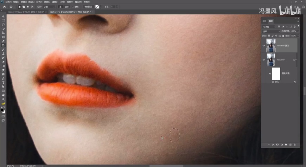The image size is (306, 167).
Task: Open the pattern picker dropdown arrow
Action: coord(101,7)
